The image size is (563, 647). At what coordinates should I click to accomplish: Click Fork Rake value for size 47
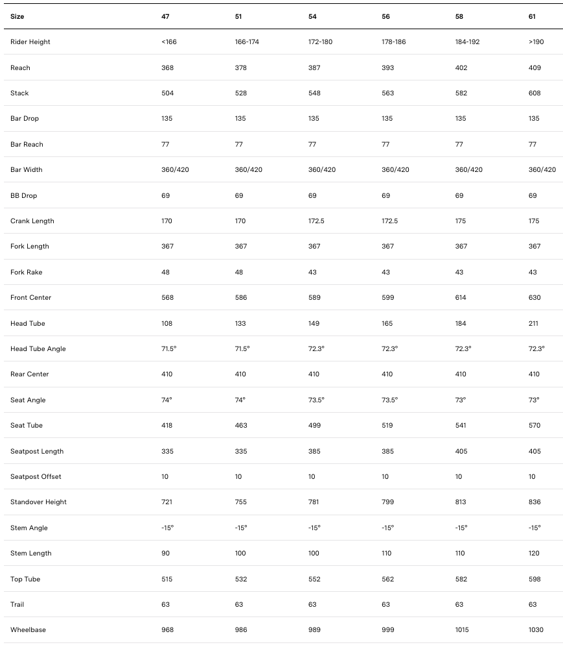(165, 273)
